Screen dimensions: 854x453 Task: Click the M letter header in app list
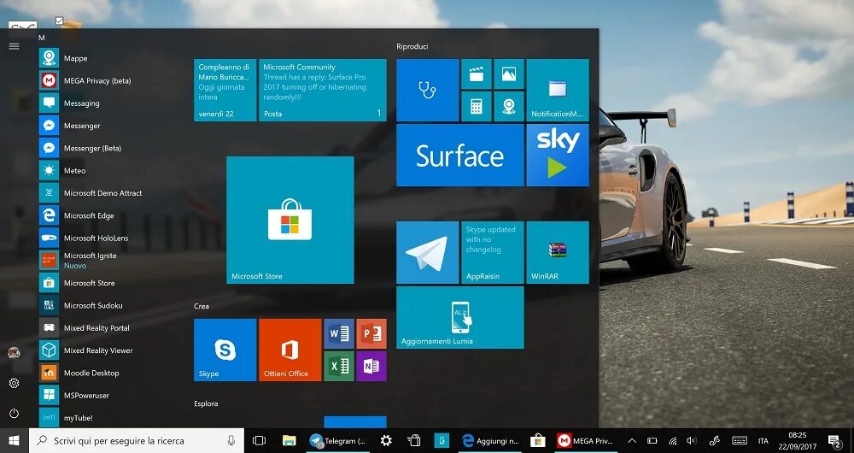tap(41, 38)
